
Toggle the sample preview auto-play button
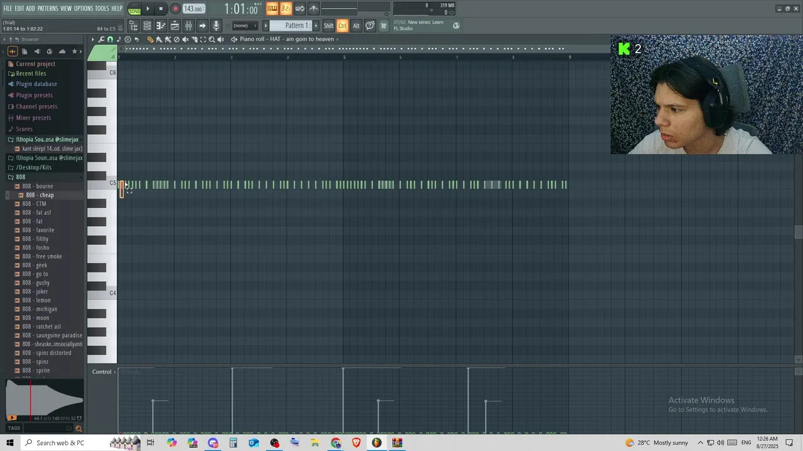click(x=12, y=418)
